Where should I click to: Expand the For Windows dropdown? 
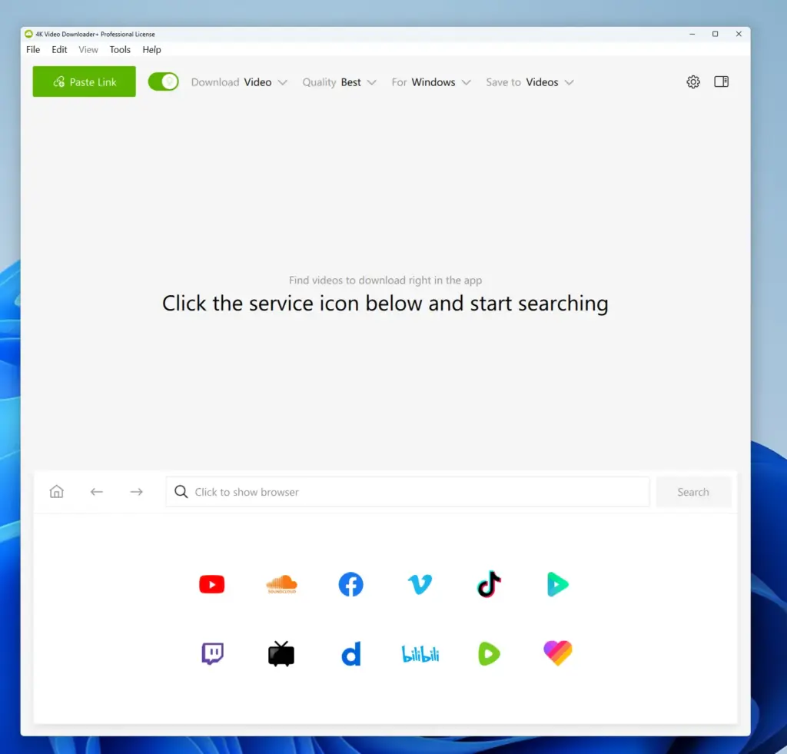pos(431,82)
